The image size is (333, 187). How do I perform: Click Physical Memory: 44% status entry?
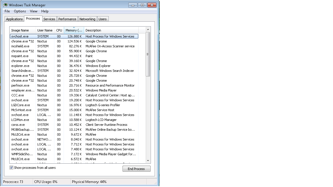[89, 182]
